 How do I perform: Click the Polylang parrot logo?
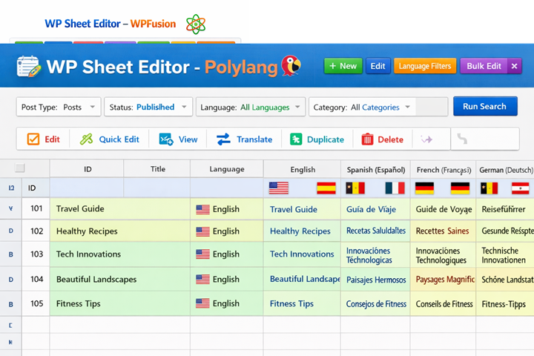click(291, 66)
